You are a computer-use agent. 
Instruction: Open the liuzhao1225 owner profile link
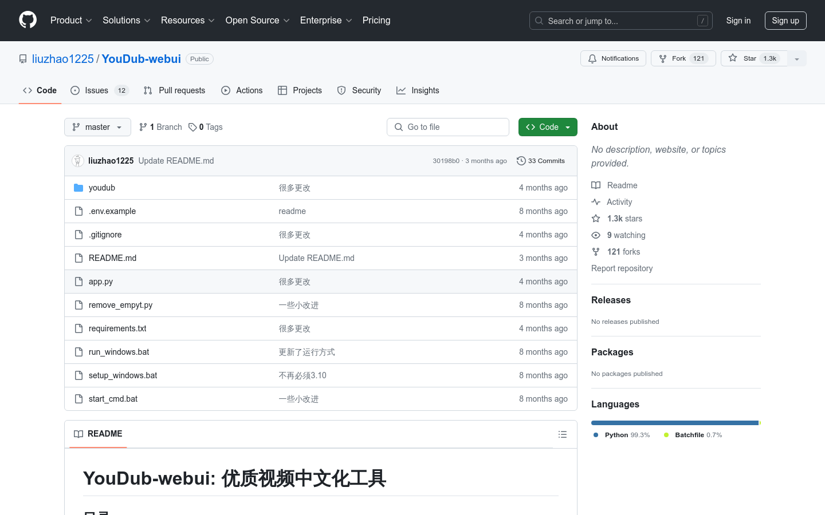[63, 59]
